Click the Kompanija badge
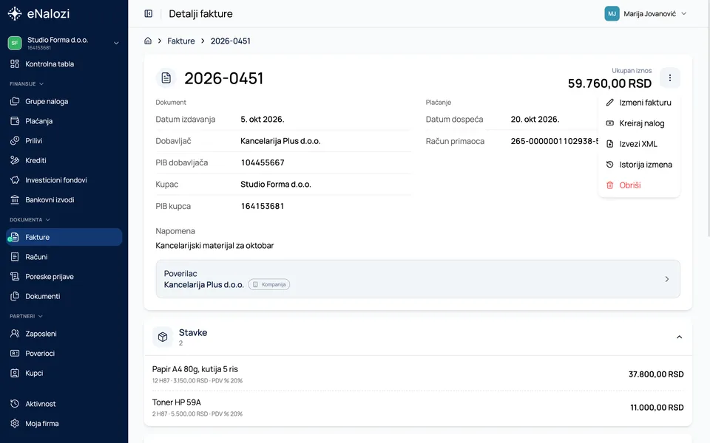This screenshot has height=443, width=710. 269,284
